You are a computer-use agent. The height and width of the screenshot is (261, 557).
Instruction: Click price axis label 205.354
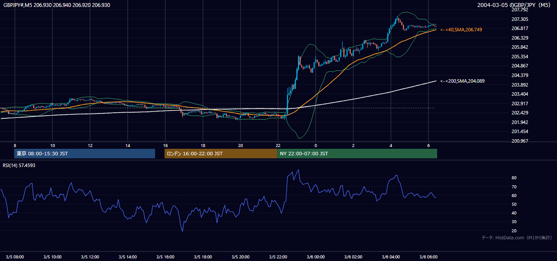(x=520, y=57)
